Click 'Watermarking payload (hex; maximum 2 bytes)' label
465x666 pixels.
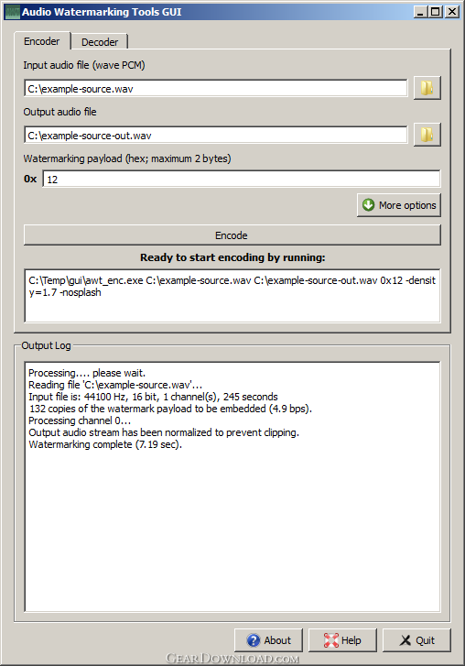tap(127, 158)
